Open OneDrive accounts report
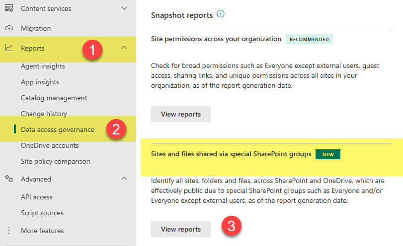 (50, 145)
